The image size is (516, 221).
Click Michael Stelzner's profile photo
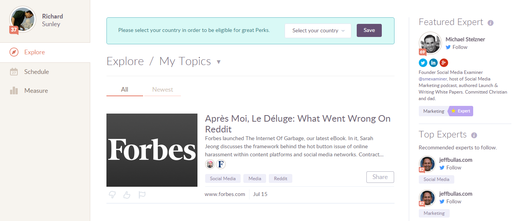pyautogui.click(x=430, y=43)
